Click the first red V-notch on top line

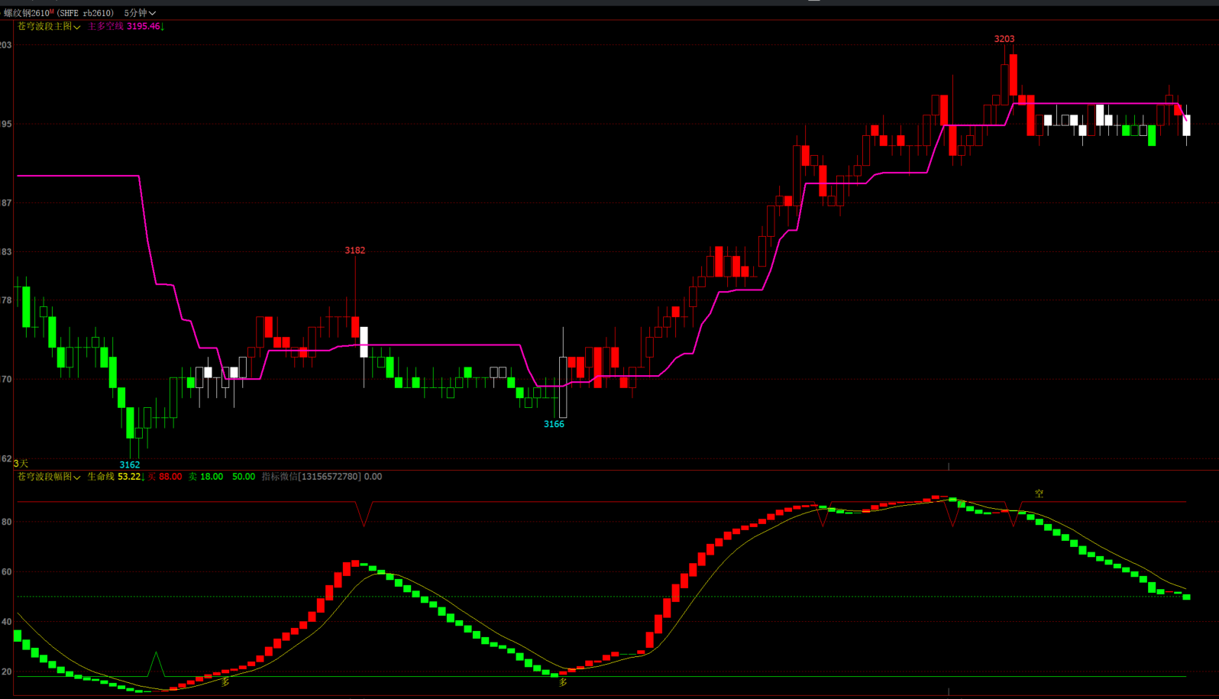pos(364,514)
